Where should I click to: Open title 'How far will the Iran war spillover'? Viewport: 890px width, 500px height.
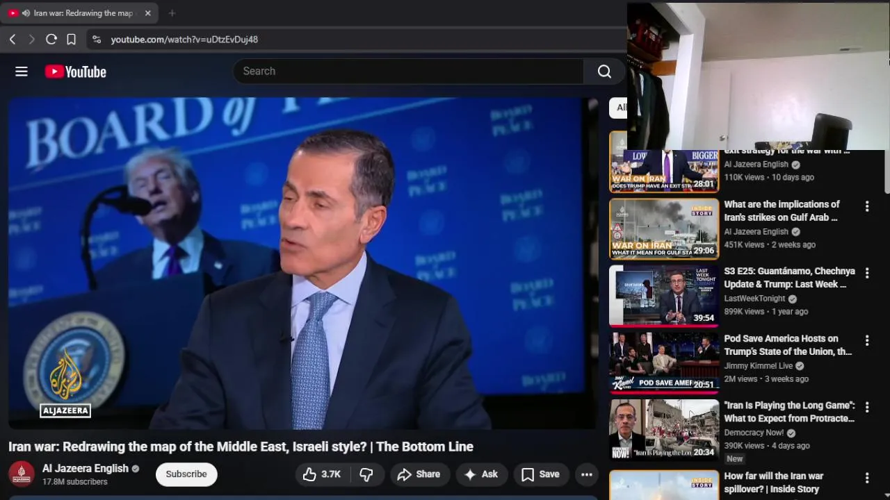click(774, 483)
